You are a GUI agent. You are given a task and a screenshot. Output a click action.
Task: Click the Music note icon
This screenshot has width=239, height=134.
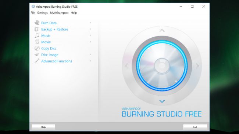tap(37, 36)
